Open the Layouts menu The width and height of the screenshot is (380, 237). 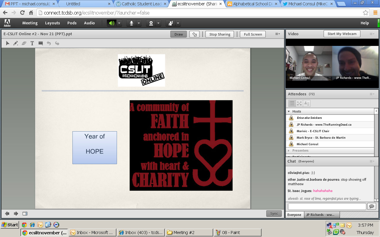coord(53,23)
